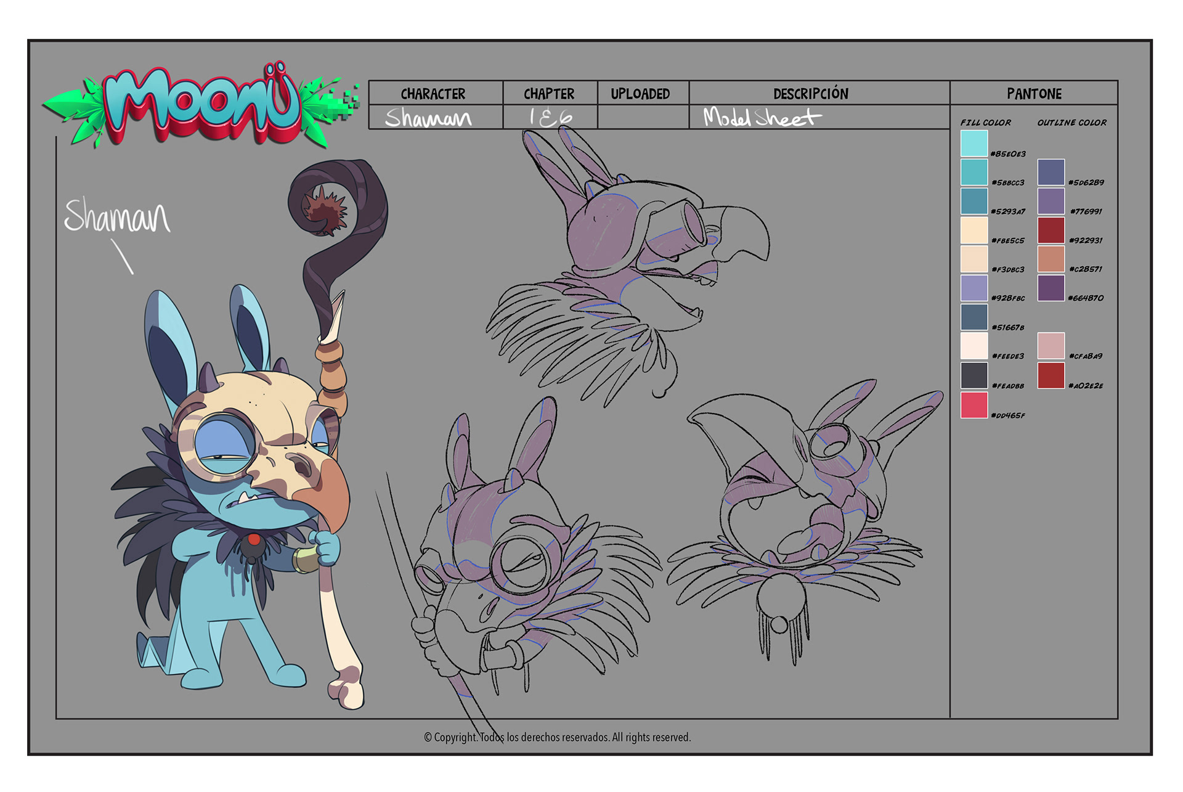Screen dimensions: 1183x792
Task: Click the colored Shaman character illustration
Action: pos(246,493)
